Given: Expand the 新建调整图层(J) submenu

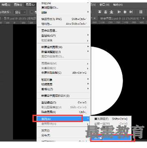Looking at the screenshot, I should [64, 52].
